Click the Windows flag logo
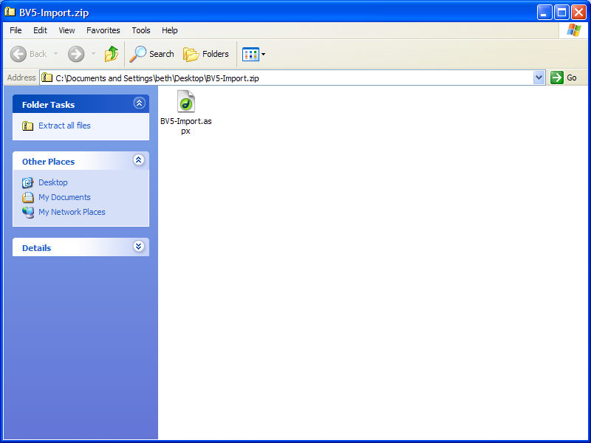Image resolution: width=591 pixels, height=443 pixels. tap(574, 30)
